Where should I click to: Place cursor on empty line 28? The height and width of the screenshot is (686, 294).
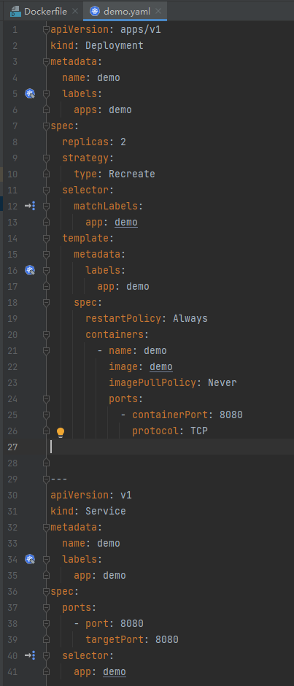(171, 463)
